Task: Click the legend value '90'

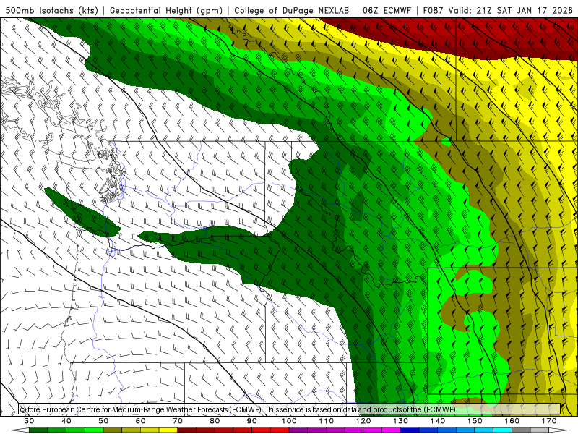Action: point(252,421)
